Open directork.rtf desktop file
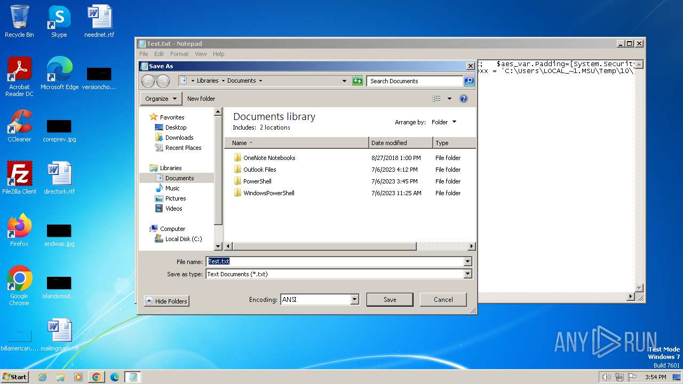 tap(59, 178)
